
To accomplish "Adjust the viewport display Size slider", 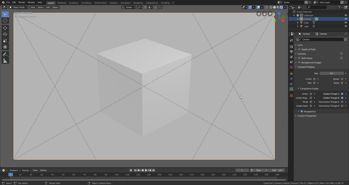I will click(332, 73).
